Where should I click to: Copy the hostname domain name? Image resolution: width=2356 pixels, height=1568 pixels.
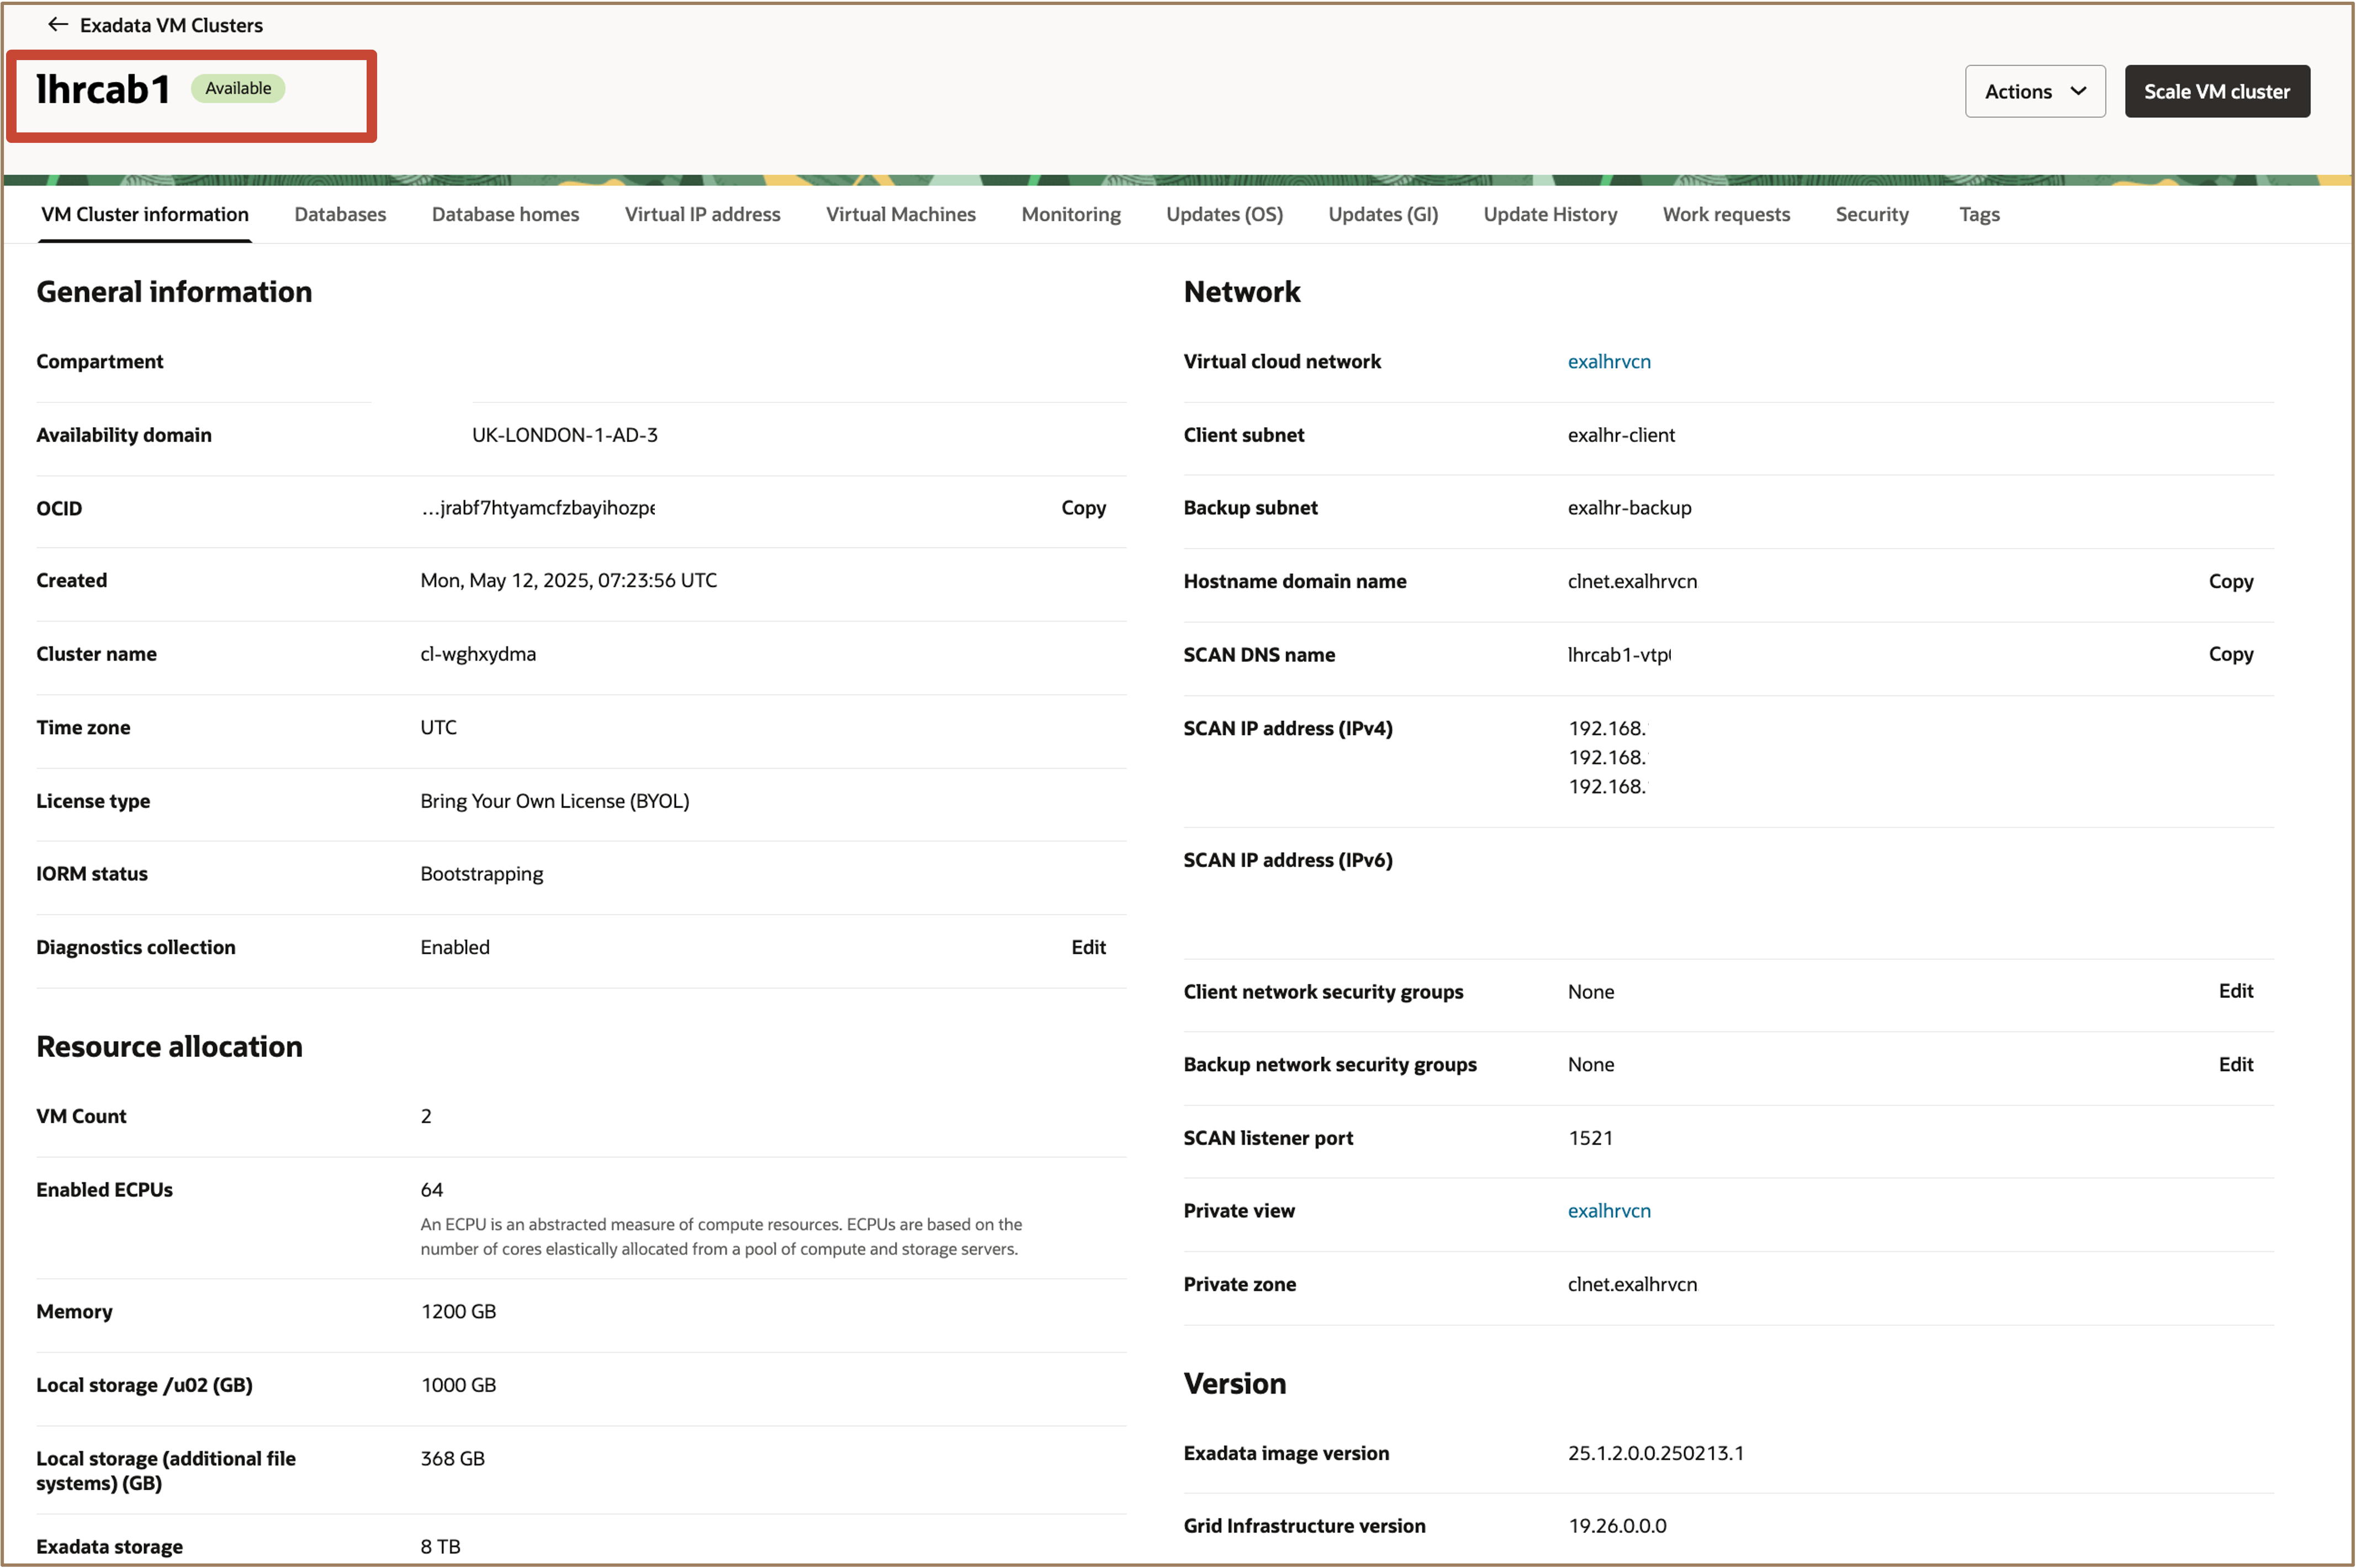point(2231,581)
